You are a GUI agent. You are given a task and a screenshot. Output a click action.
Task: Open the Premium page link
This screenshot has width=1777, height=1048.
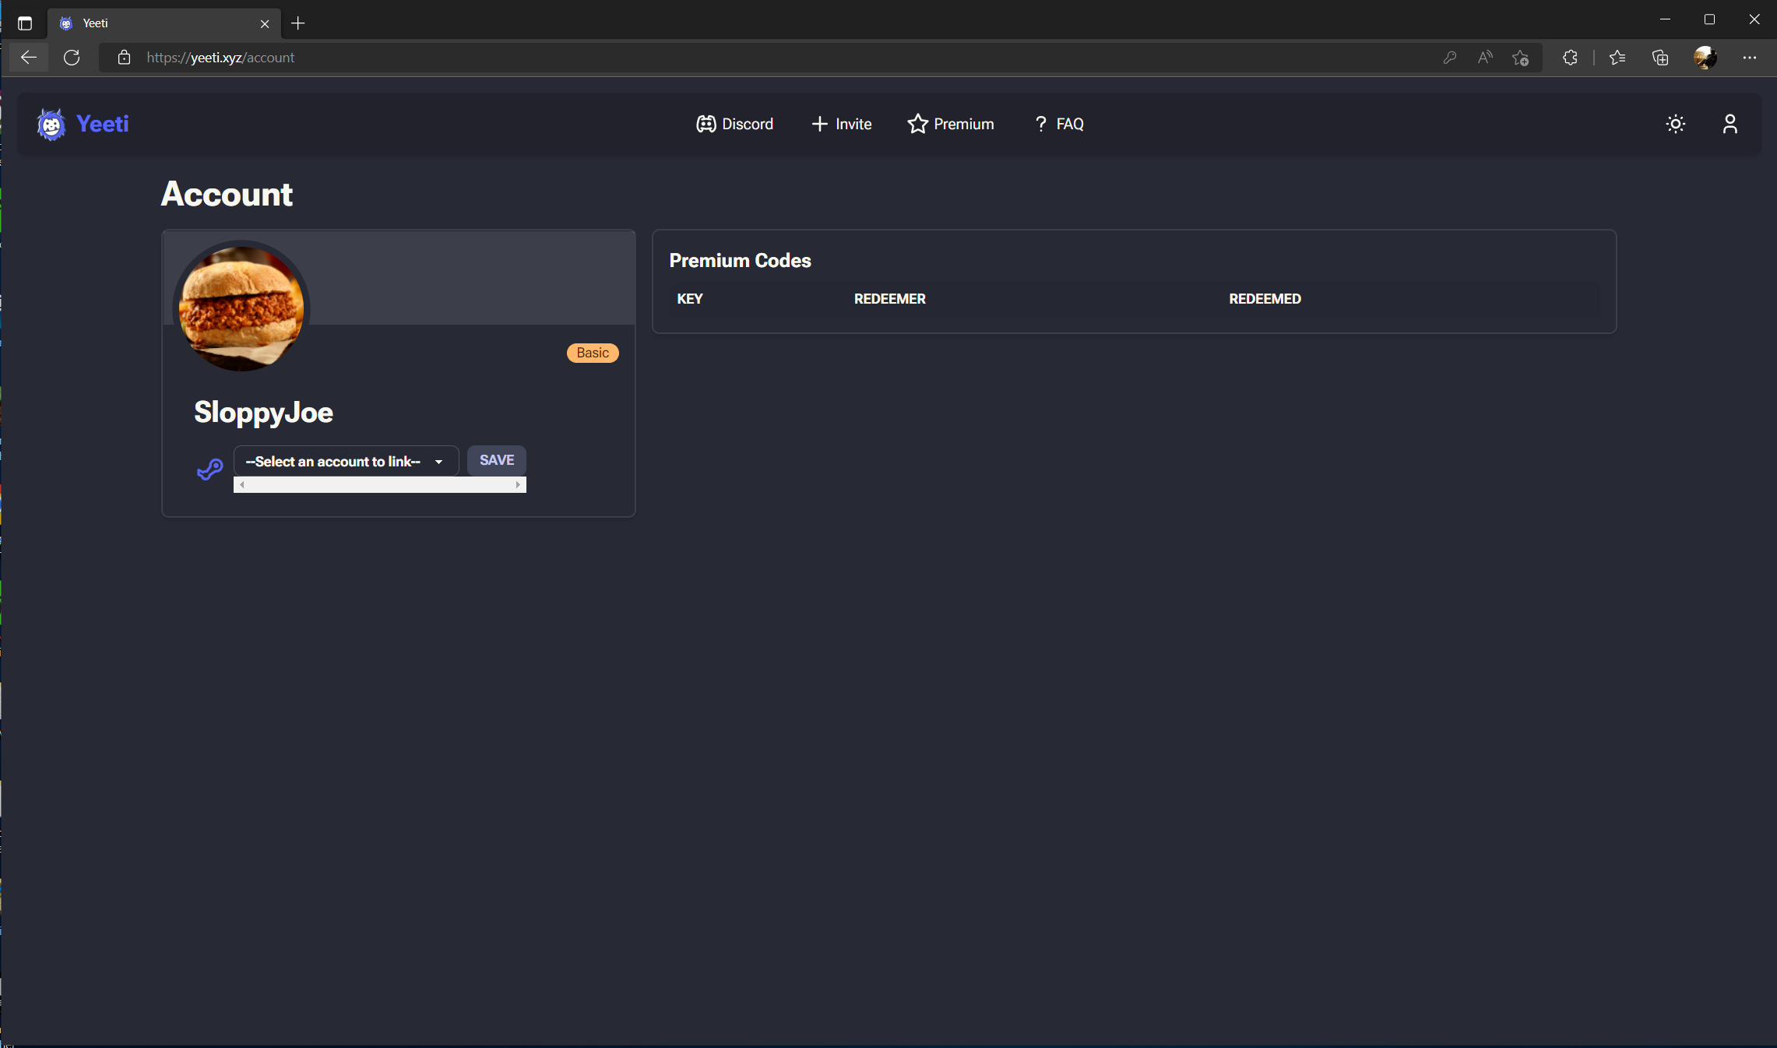point(951,124)
